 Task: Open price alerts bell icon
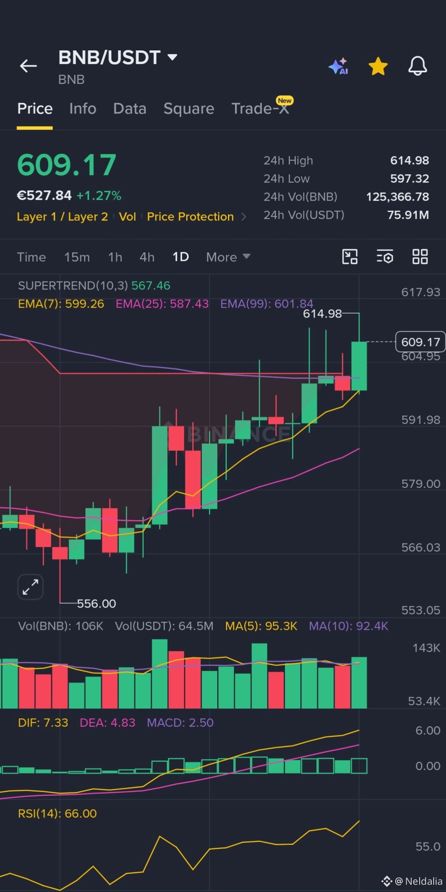point(418,66)
